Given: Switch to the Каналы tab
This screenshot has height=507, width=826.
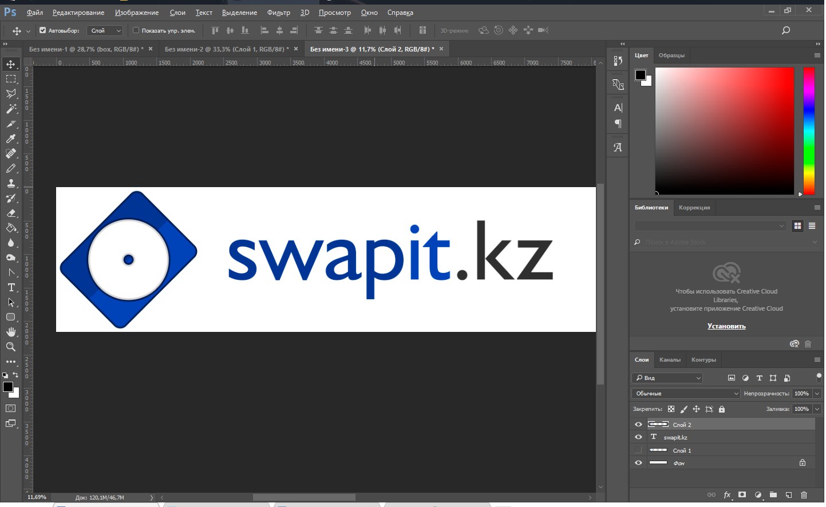Looking at the screenshot, I should click(x=670, y=359).
